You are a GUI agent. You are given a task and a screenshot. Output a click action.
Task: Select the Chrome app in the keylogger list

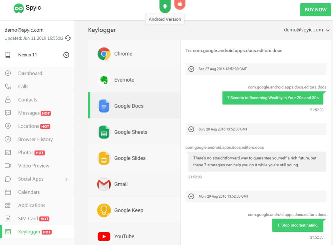(104, 53)
